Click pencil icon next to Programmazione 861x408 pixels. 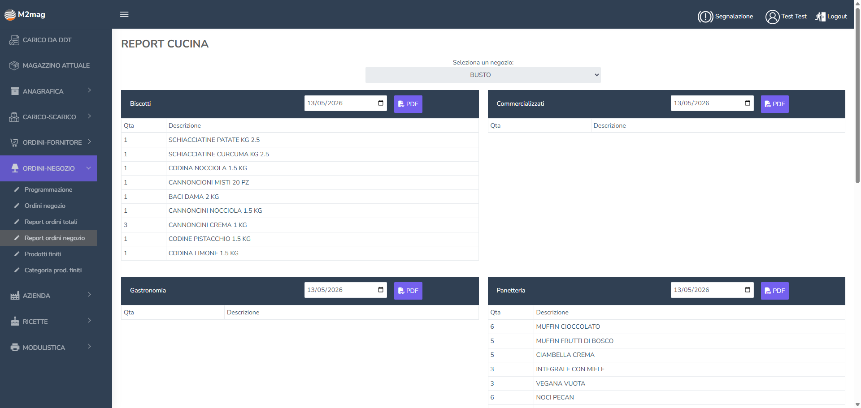pyautogui.click(x=17, y=189)
